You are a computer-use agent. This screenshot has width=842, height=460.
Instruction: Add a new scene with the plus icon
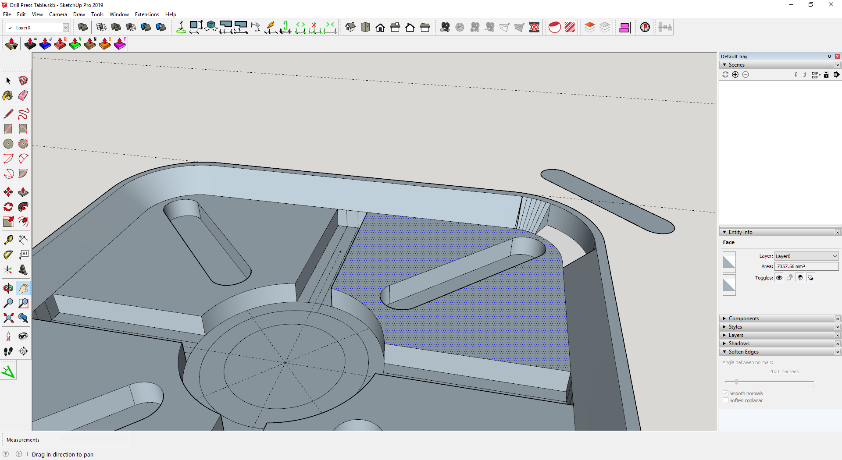coord(735,75)
